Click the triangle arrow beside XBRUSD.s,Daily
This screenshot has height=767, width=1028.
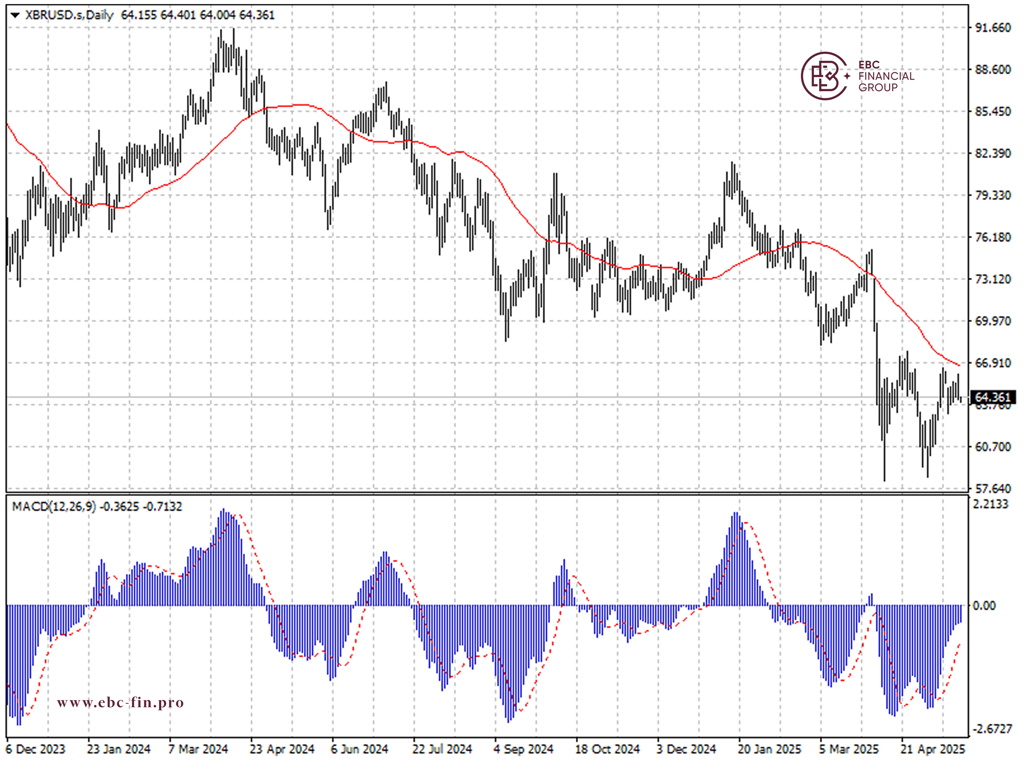pos(15,15)
